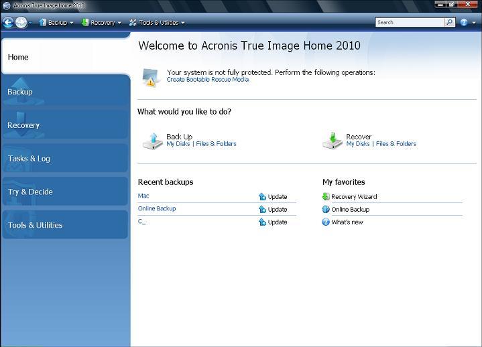Click the forward navigation arrow button
This screenshot has width=482, height=347.
tap(21, 22)
